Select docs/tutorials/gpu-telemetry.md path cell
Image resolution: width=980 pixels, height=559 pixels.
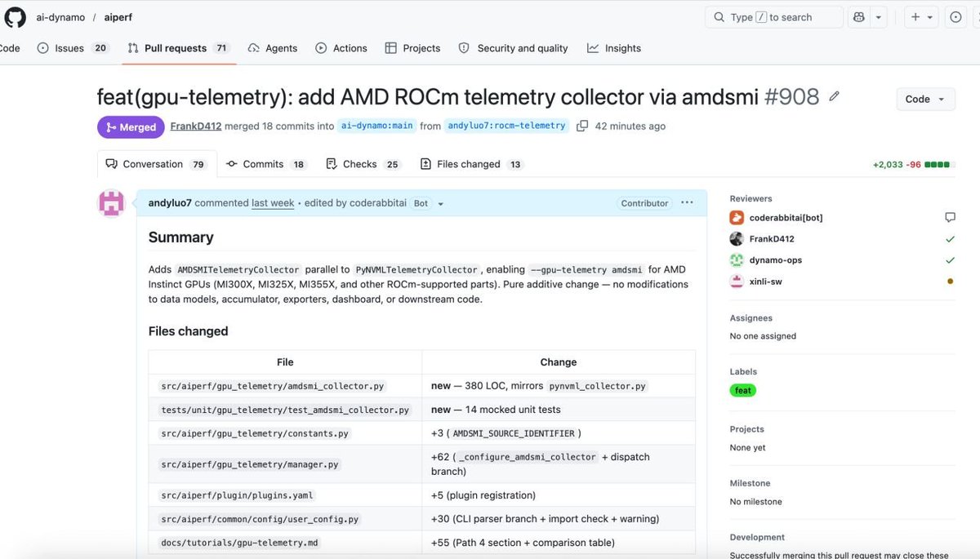[x=285, y=543]
